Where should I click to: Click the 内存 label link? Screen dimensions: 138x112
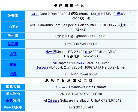[x=13, y=54]
